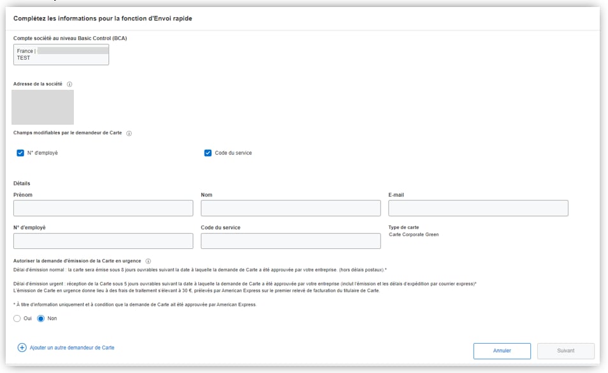Click the info icon beside Adresse de la société
The height and width of the screenshot is (373, 608).
point(69,84)
